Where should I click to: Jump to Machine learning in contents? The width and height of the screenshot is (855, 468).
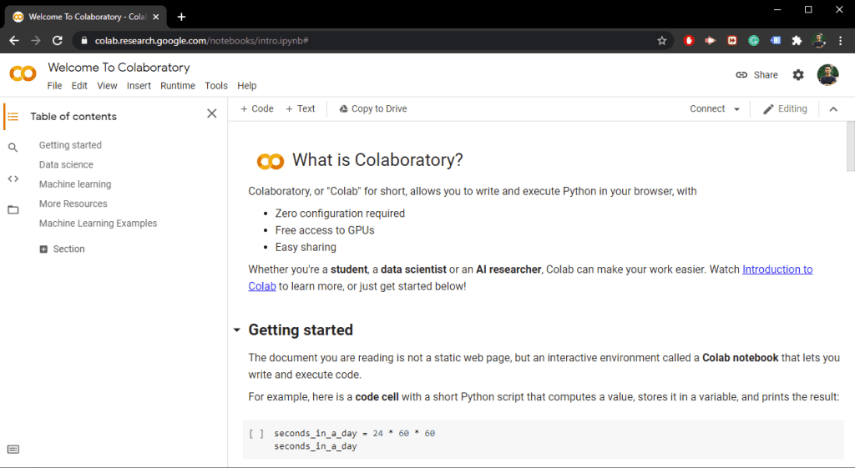[x=75, y=184]
